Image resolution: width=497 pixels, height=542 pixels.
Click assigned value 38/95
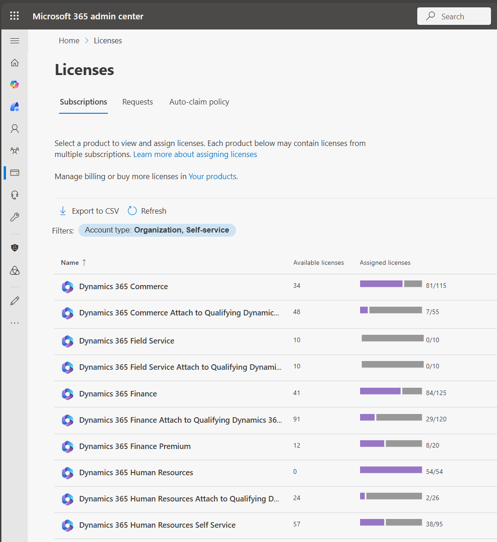pos(434,524)
